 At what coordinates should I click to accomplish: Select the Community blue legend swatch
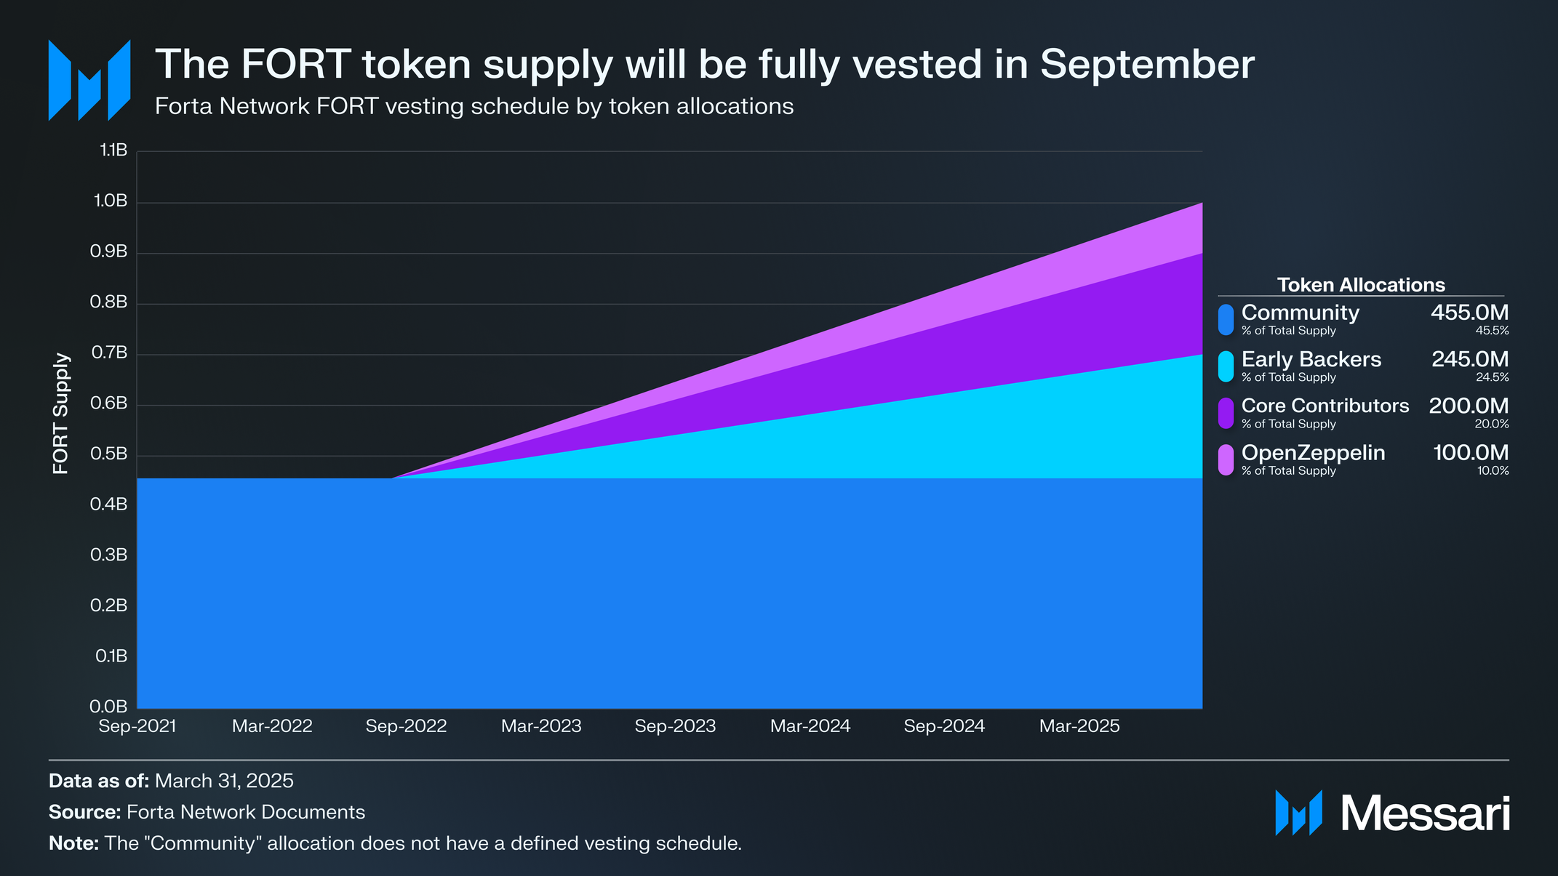(x=1226, y=320)
